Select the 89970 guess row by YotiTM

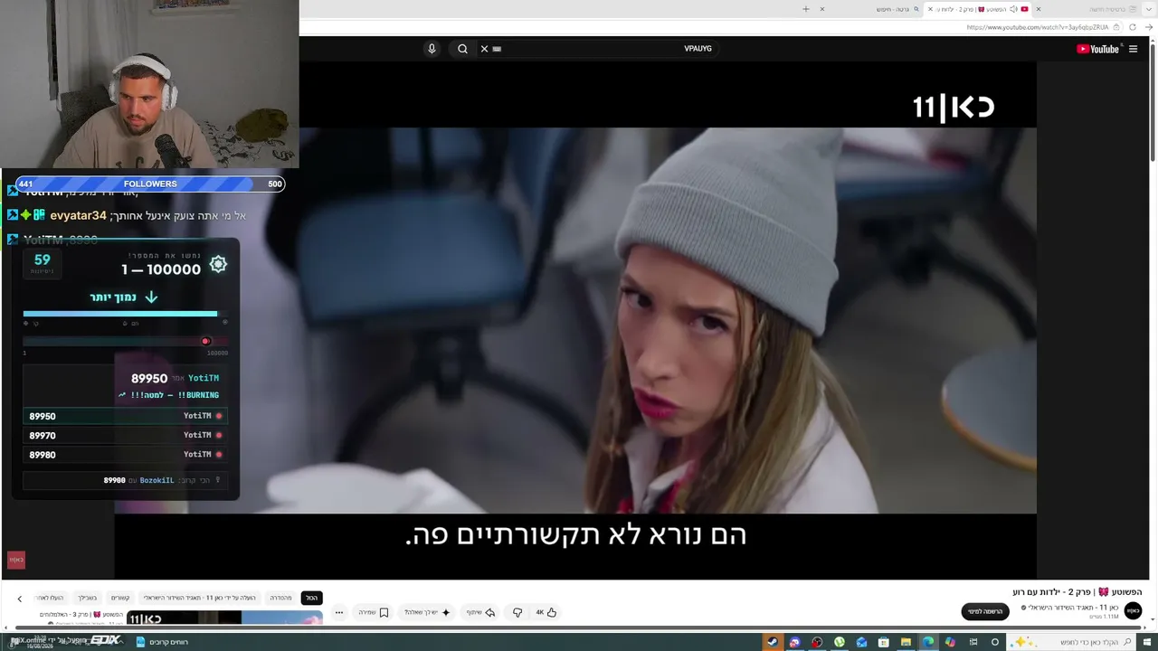click(125, 435)
